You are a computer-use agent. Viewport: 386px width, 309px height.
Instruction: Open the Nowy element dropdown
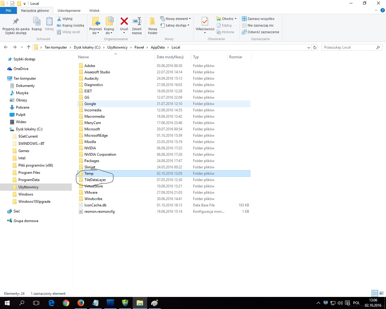176,19
